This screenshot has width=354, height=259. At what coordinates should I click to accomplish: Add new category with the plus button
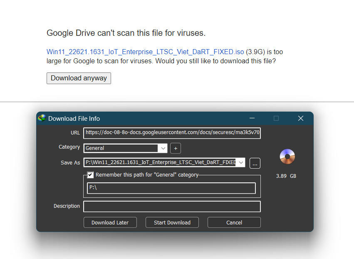[x=176, y=149]
